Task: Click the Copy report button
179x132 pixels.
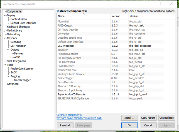Action: 148,118
